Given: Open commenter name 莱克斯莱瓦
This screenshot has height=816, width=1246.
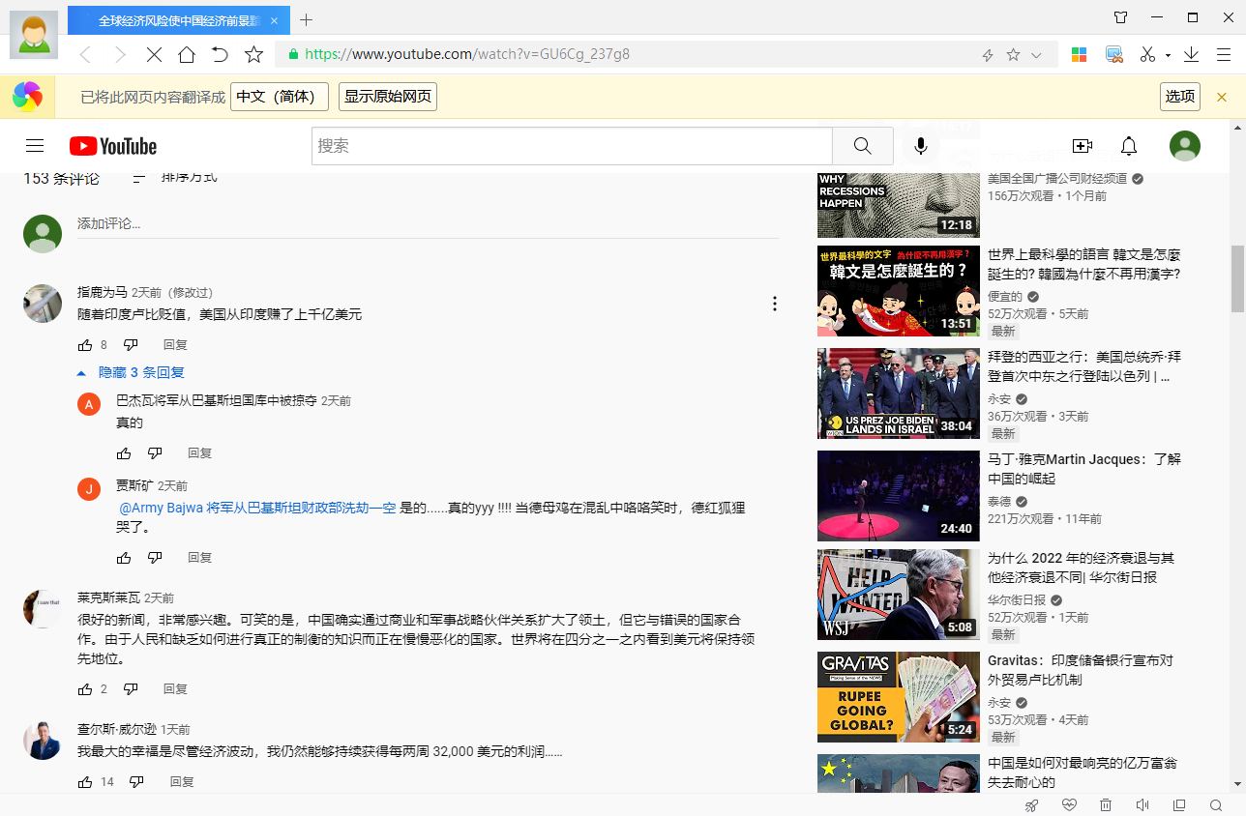Looking at the screenshot, I should [x=108, y=598].
